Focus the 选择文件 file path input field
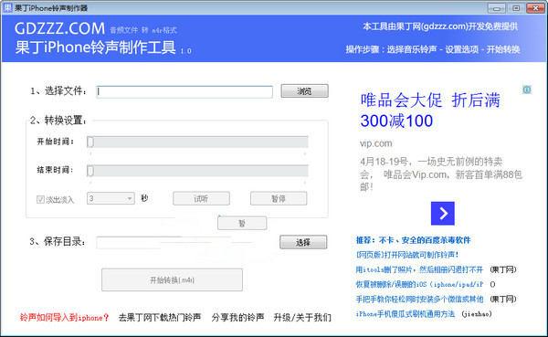Screen dimensions: 548x337 (x=184, y=92)
